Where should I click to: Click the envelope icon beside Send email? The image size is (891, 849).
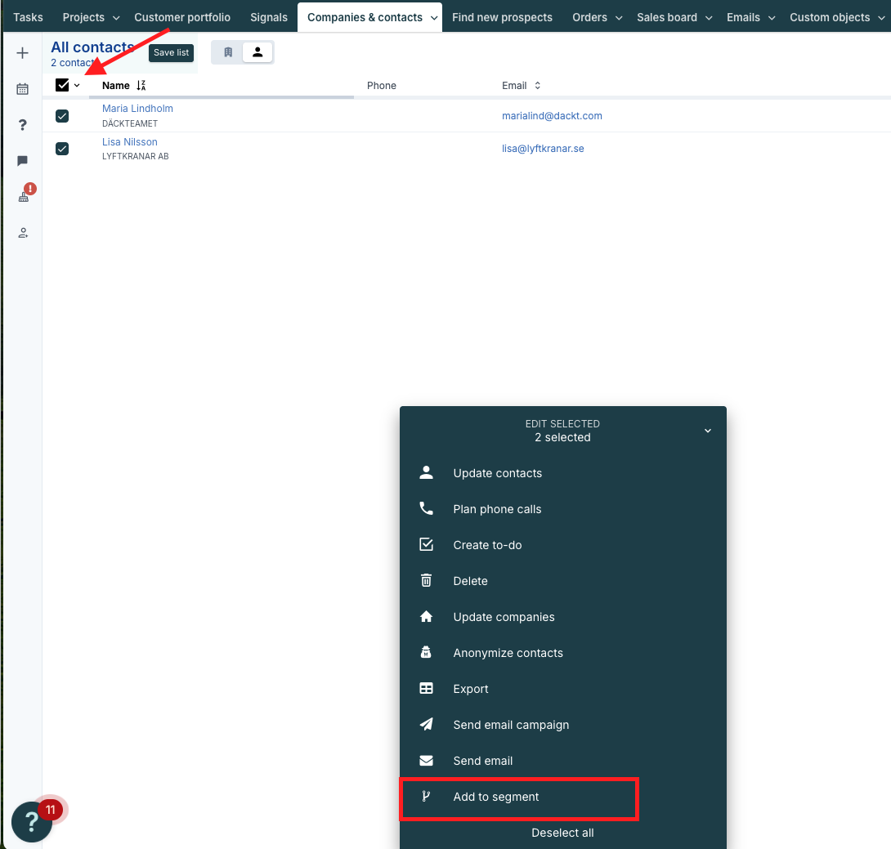[426, 761]
